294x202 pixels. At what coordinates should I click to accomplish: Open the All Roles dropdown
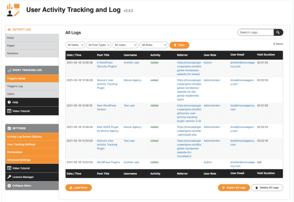pos(154,45)
